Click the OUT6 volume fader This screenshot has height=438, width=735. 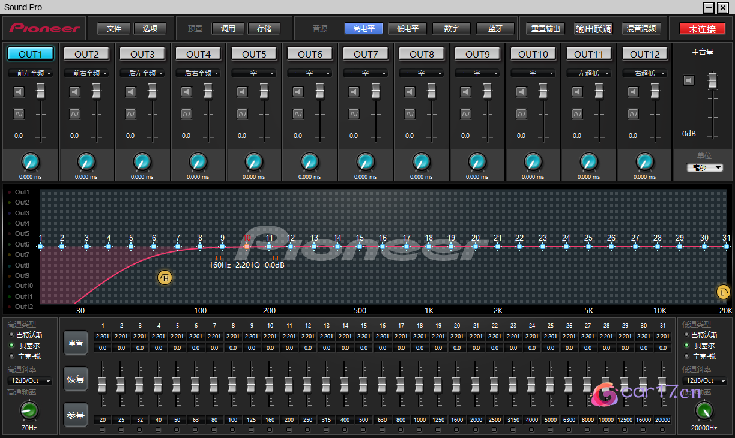pos(319,91)
